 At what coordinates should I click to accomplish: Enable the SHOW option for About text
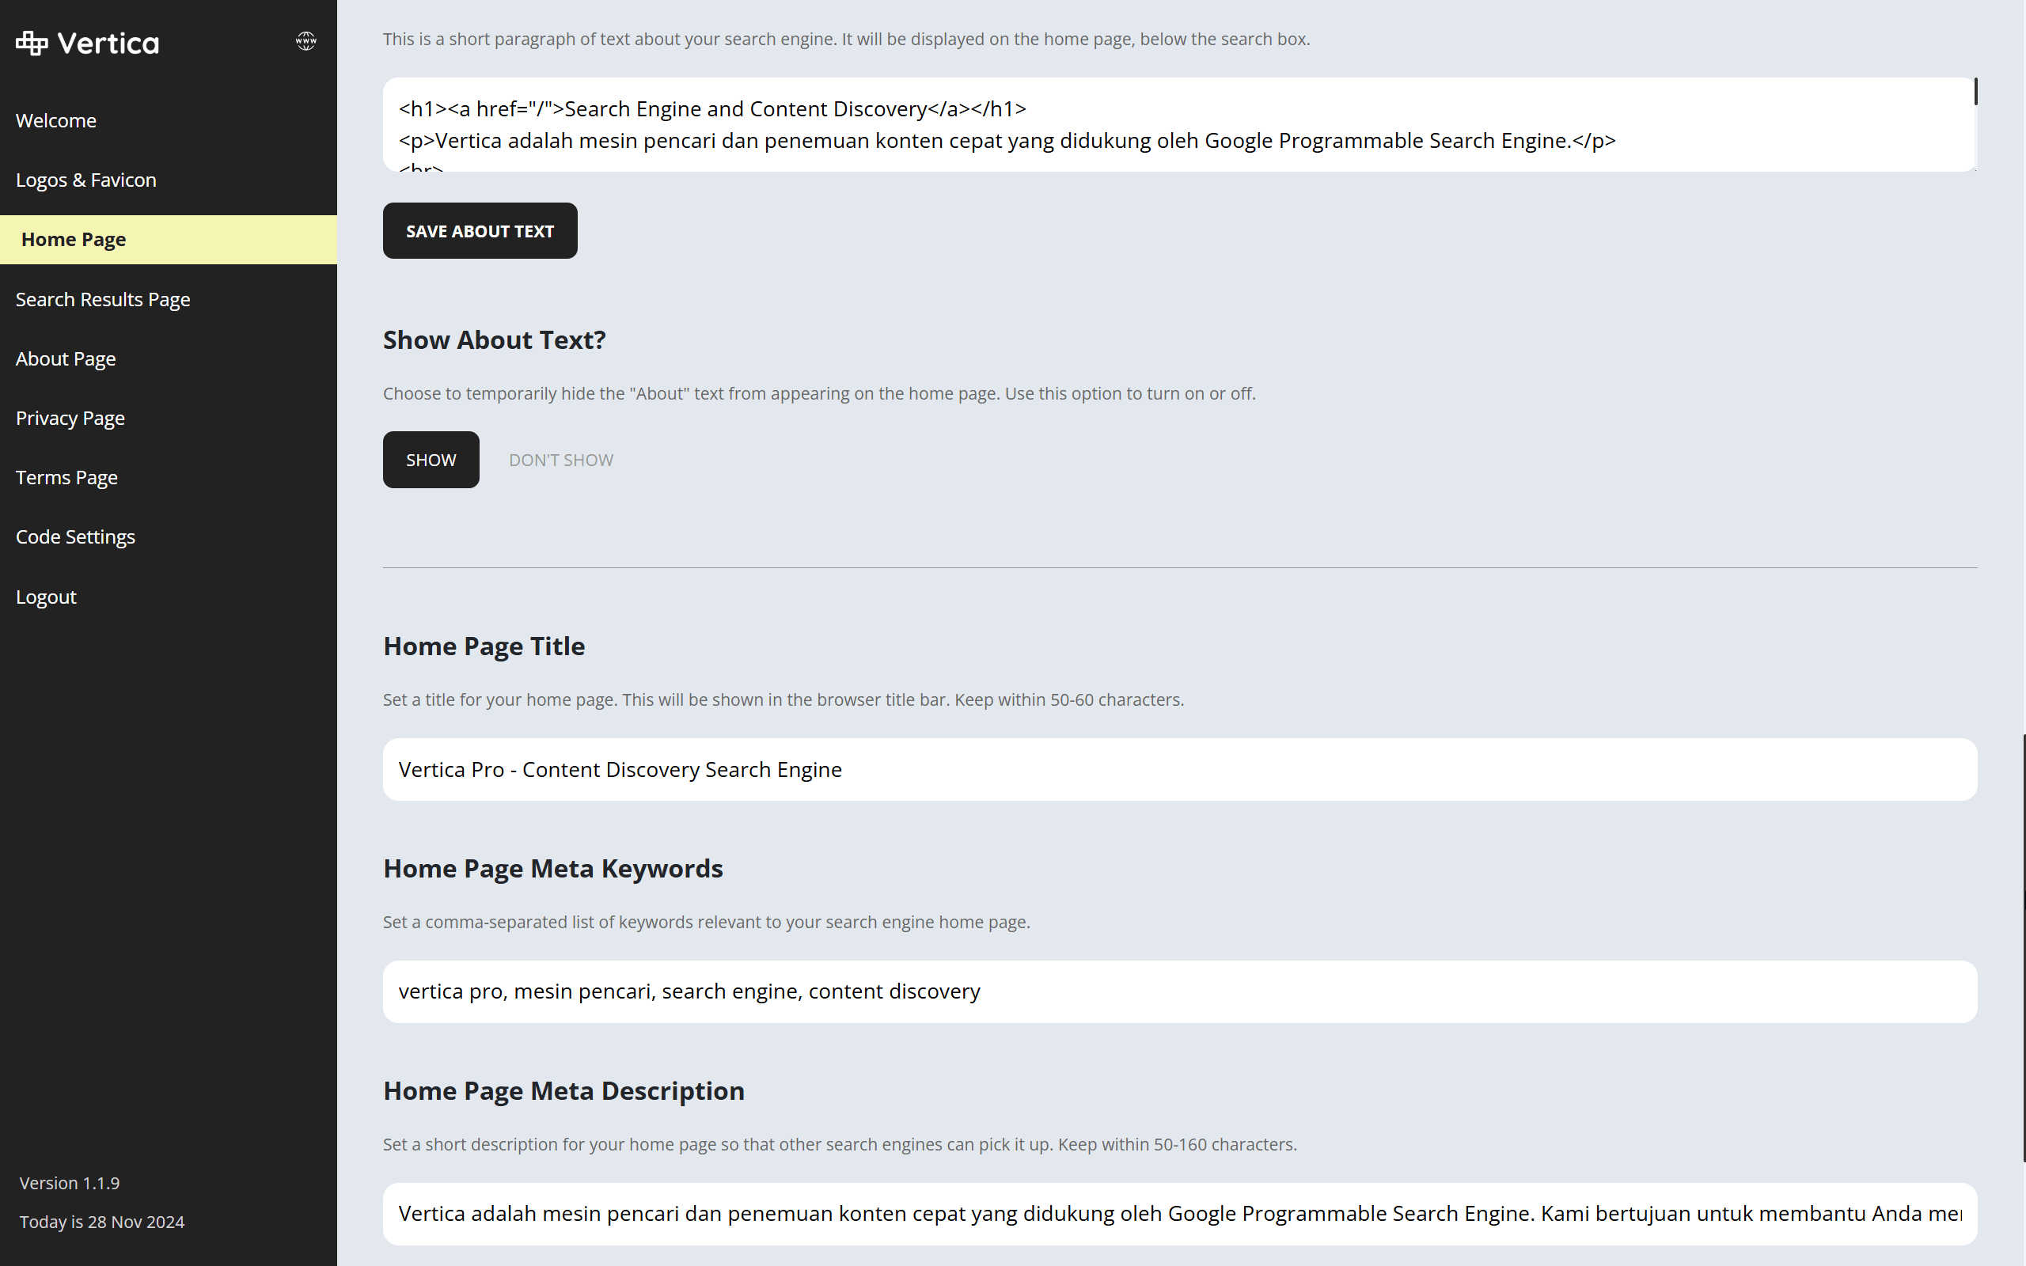coord(431,459)
